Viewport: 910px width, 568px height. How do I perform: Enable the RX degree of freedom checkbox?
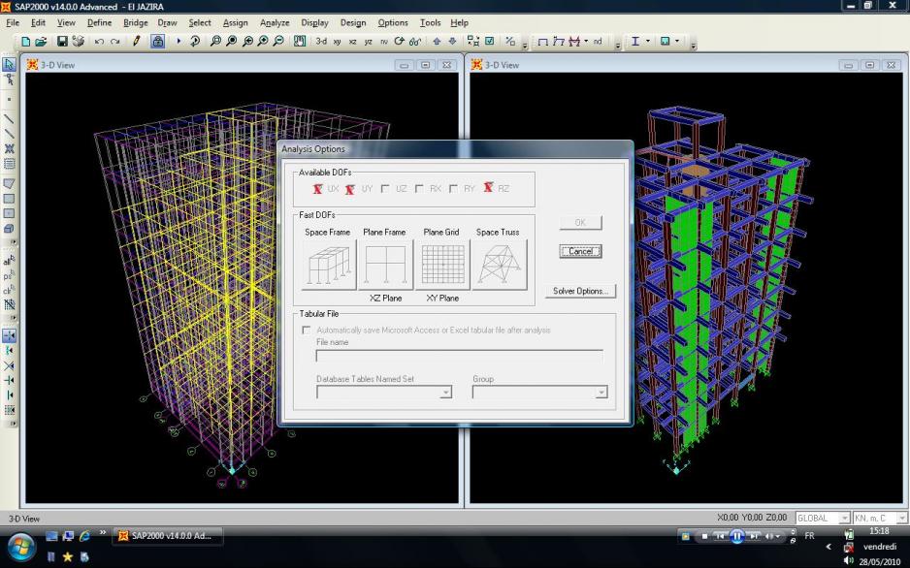coord(419,189)
